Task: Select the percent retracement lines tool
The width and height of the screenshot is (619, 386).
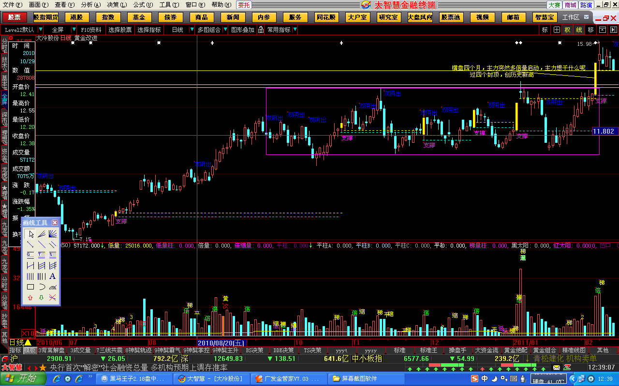Action: 53,255
